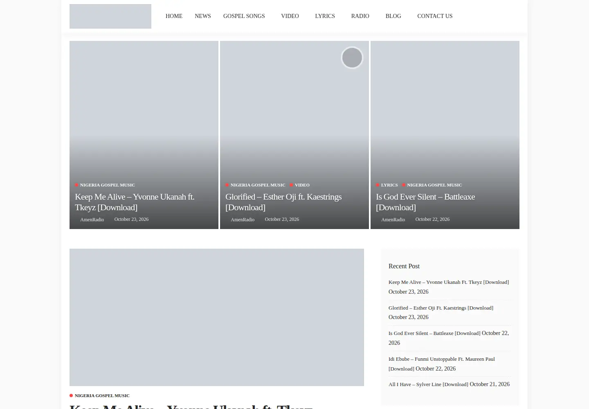This screenshot has height=409, width=589.
Task: Click AmenRadio author on the Keep Me Alive hero card
Action: click(x=92, y=220)
